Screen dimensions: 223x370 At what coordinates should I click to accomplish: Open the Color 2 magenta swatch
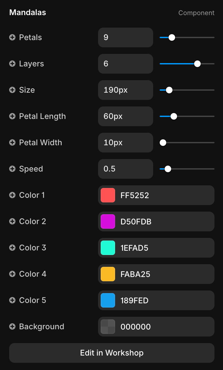[108, 221]
